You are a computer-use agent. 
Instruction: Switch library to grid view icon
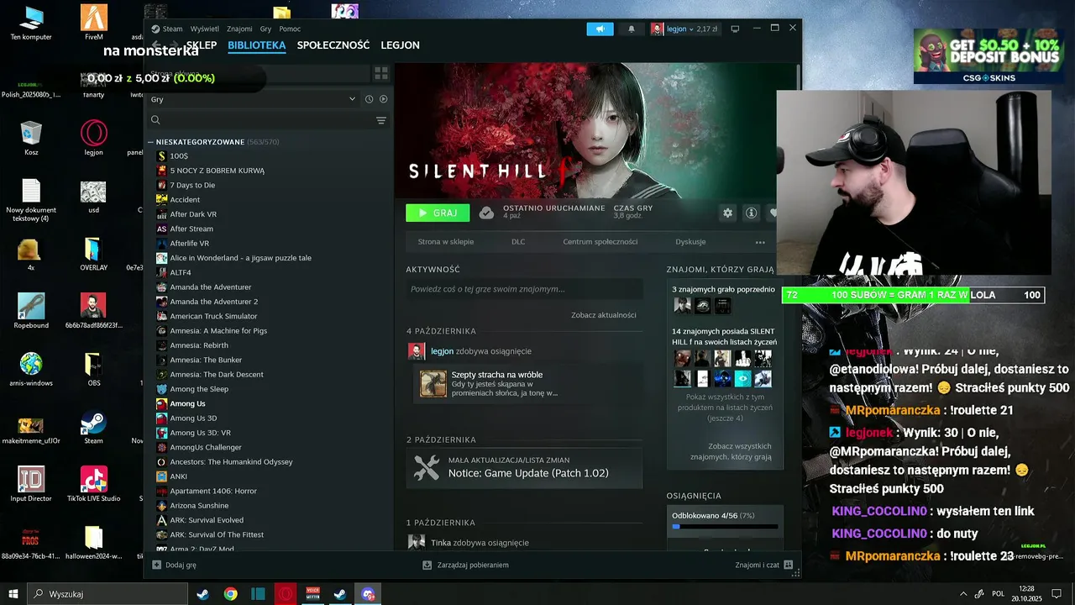[x=380, y=74]
